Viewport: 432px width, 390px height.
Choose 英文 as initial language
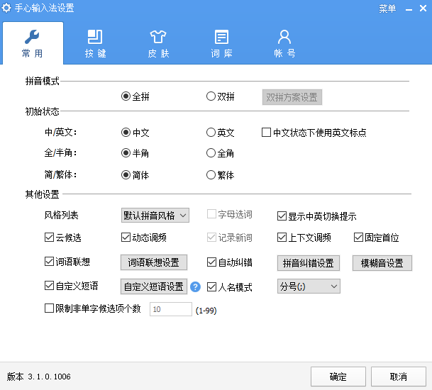(211, 133)
